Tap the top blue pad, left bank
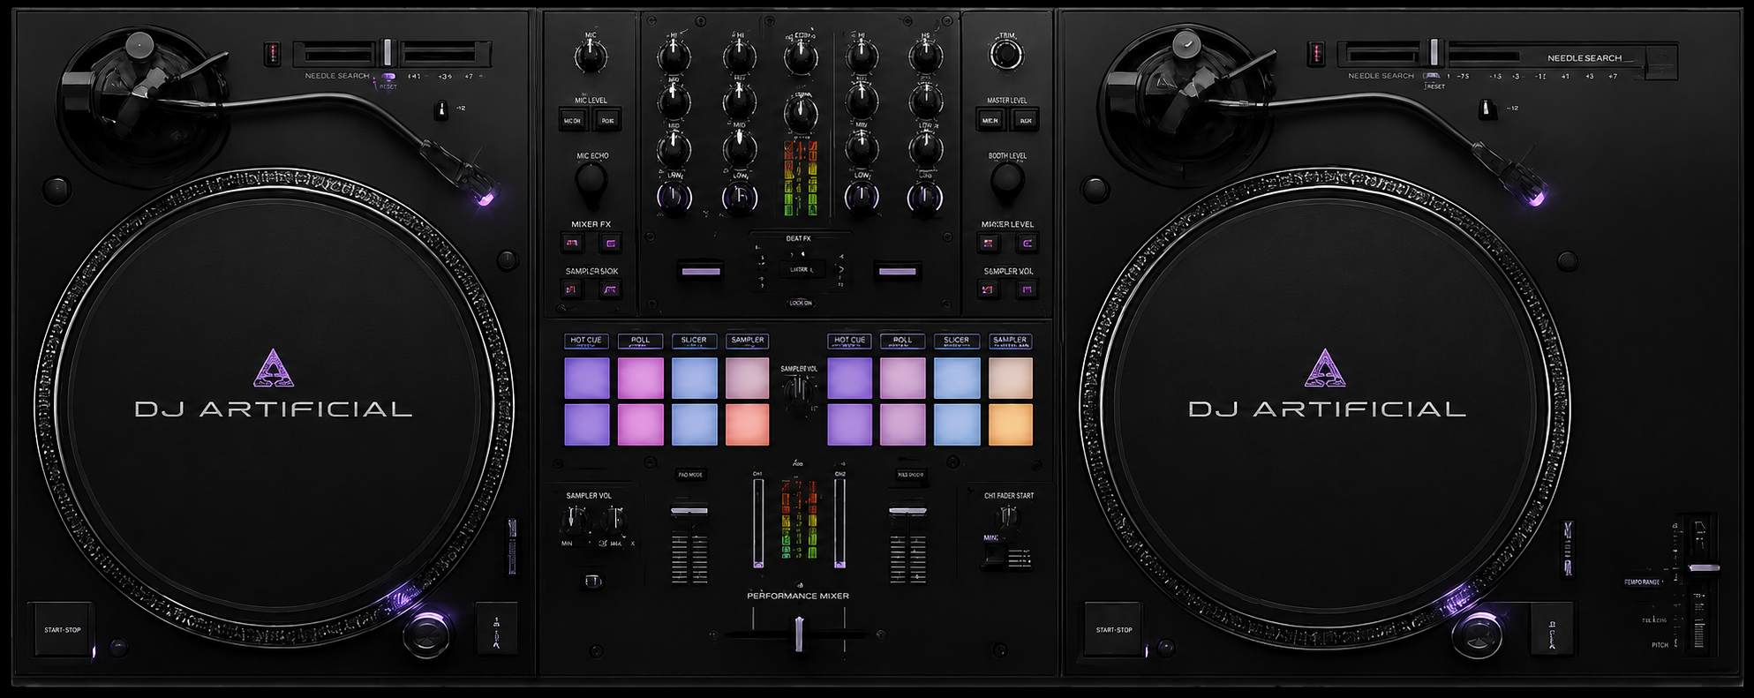Screen dimensions: 1754x698 695,379
